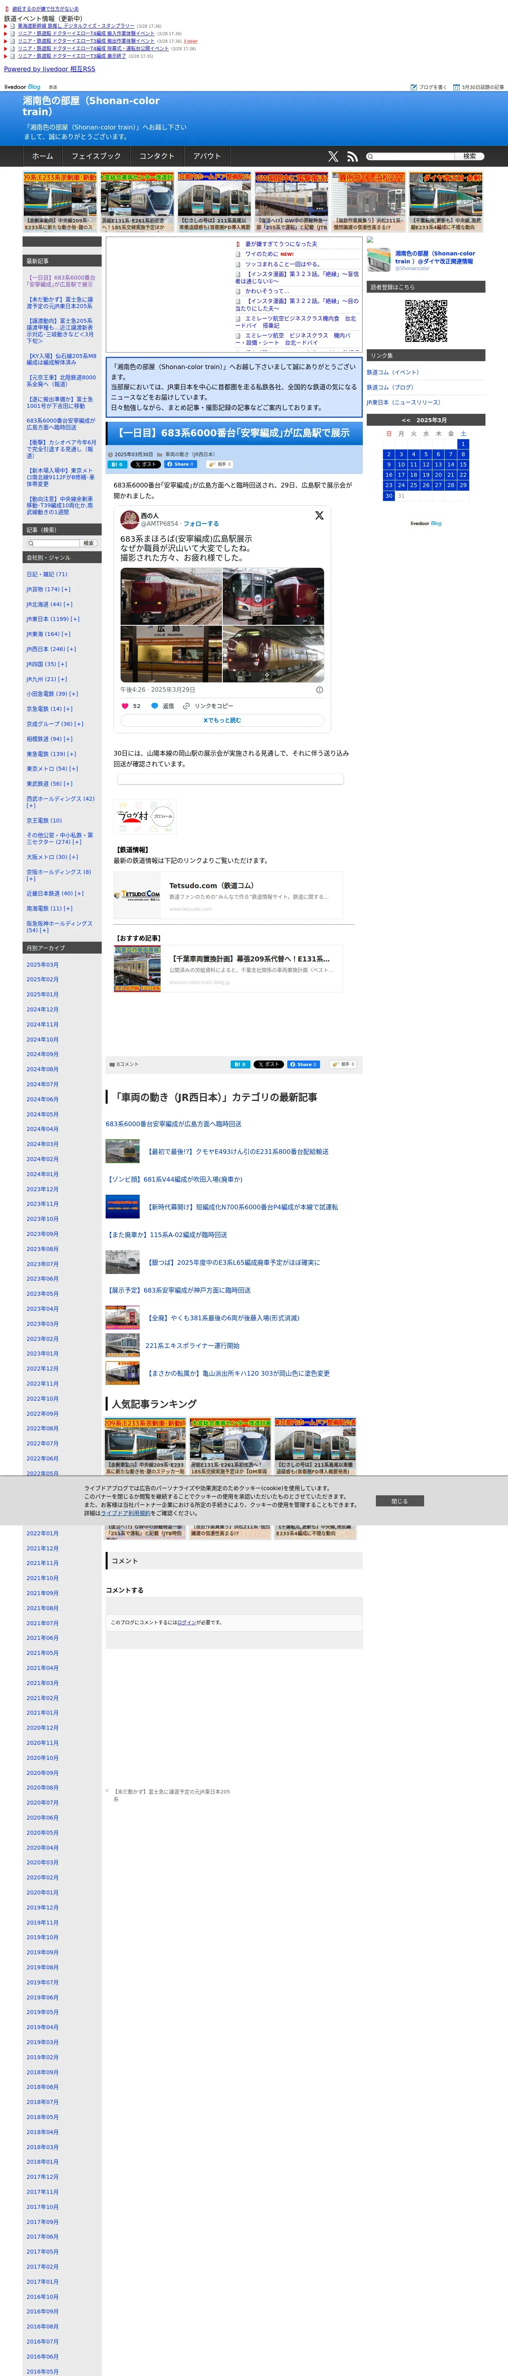
Task: Click Xでもっと読む button in tweet
Action: click(x=222, y=720)
